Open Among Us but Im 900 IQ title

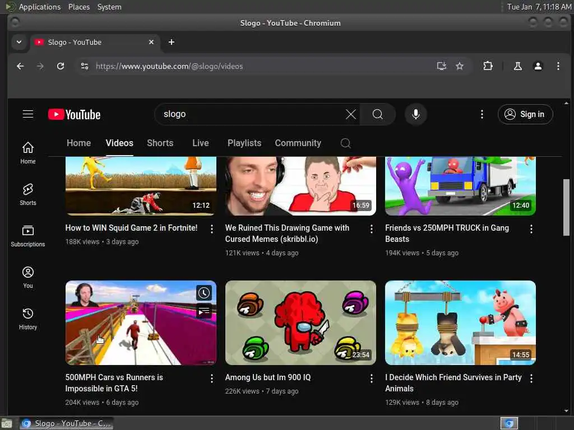pyautogui.click(x=268, y=377)
